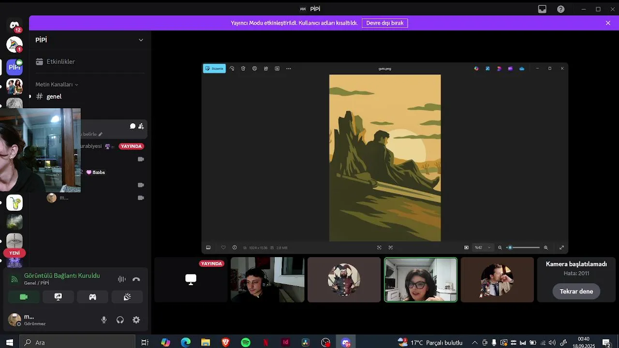619x348 pixels.
Task: Open the YENİ badge in the server sidebar
Action: pos(15,253)
